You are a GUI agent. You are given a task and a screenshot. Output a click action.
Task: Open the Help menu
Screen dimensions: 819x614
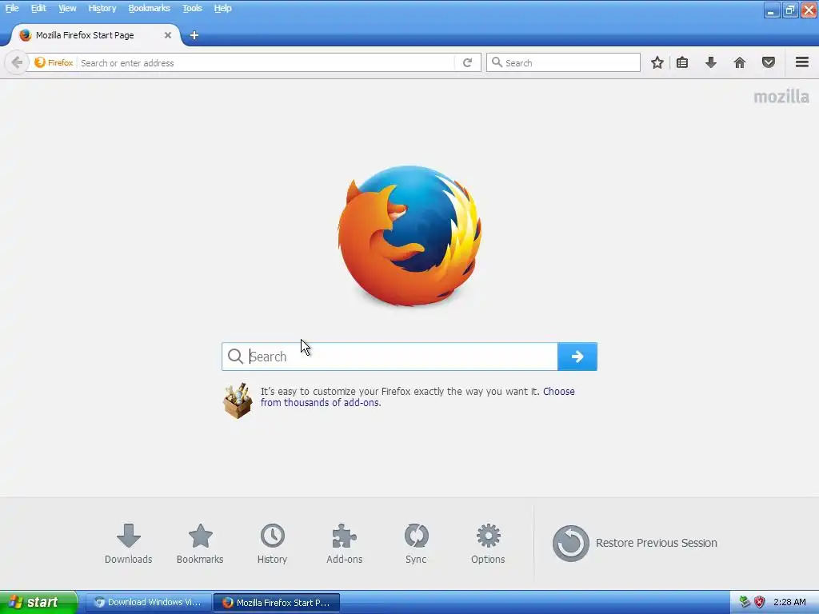click(222, 8)
